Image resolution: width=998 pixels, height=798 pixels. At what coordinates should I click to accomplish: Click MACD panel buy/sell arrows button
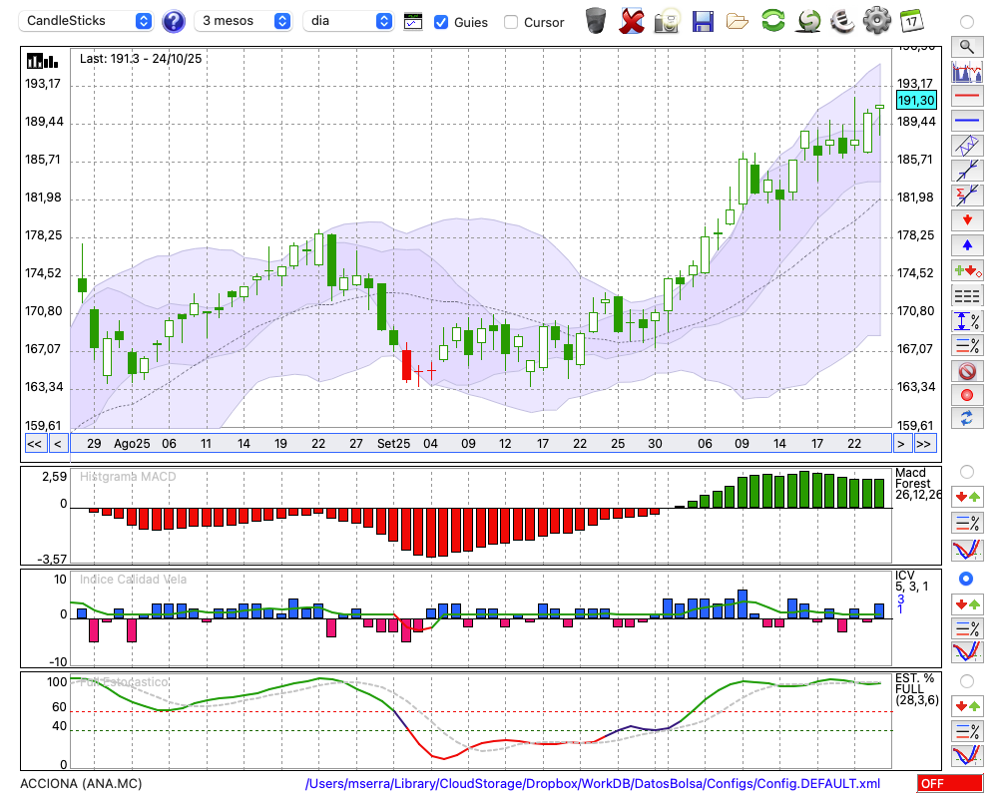coord(967,497)
